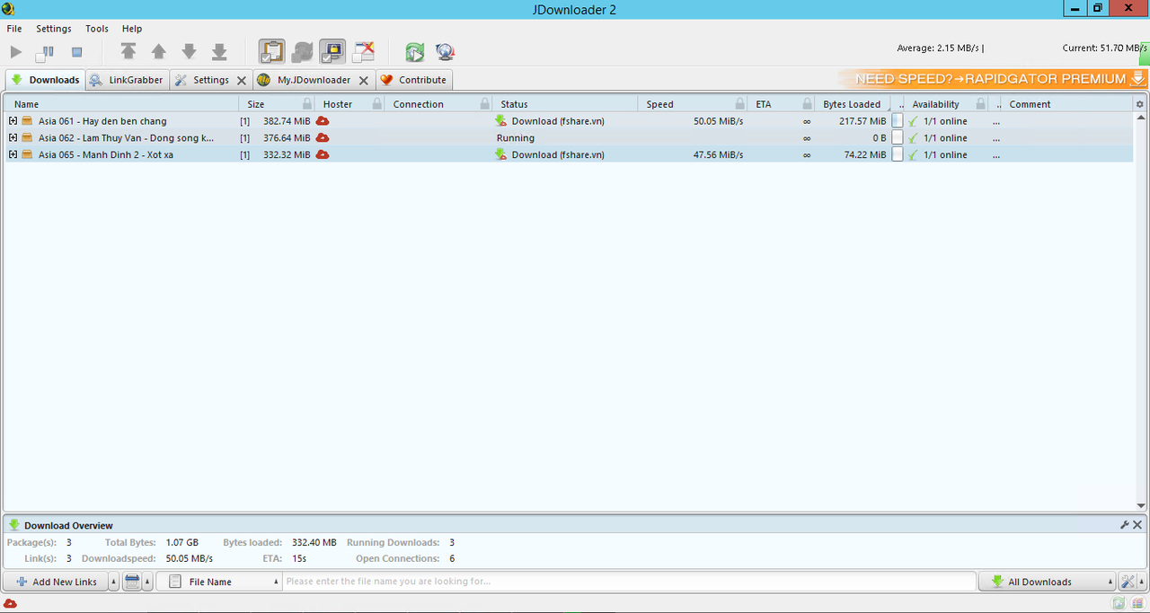
Task: Open the bottom-right wrench settings icon
Action: pyautogui.click(x=1128, y=582)
